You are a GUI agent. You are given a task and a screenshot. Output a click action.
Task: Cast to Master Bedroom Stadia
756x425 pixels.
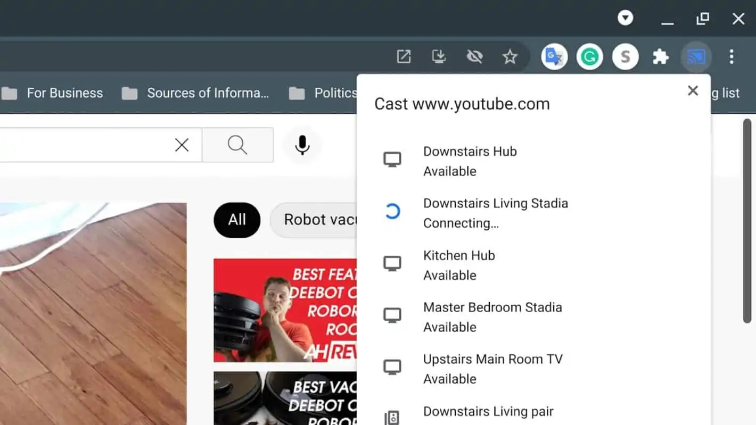[x=533, y=317]
